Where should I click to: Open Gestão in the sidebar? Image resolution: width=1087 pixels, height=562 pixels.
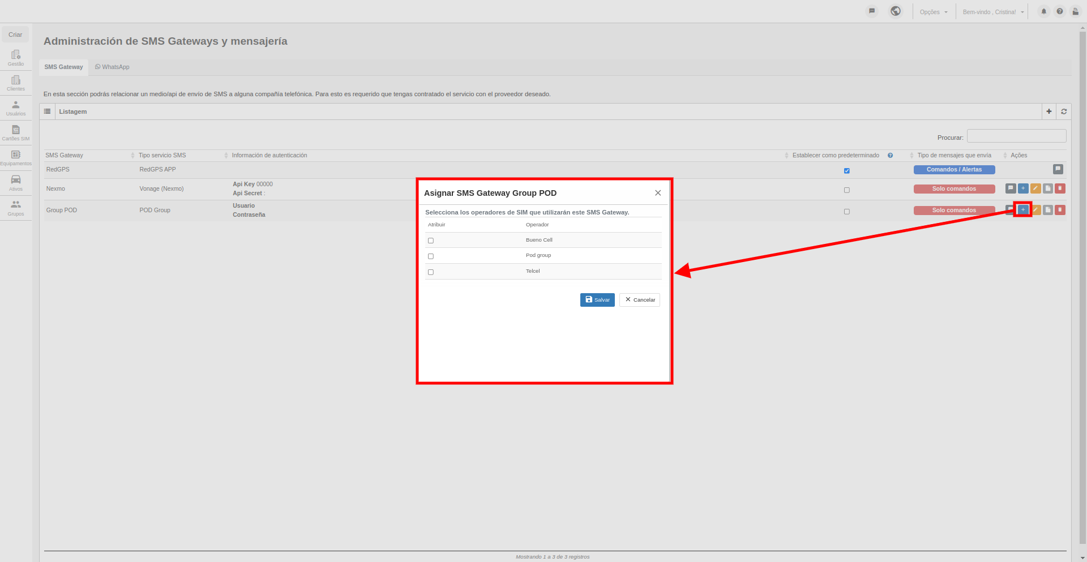coord(16,58)
